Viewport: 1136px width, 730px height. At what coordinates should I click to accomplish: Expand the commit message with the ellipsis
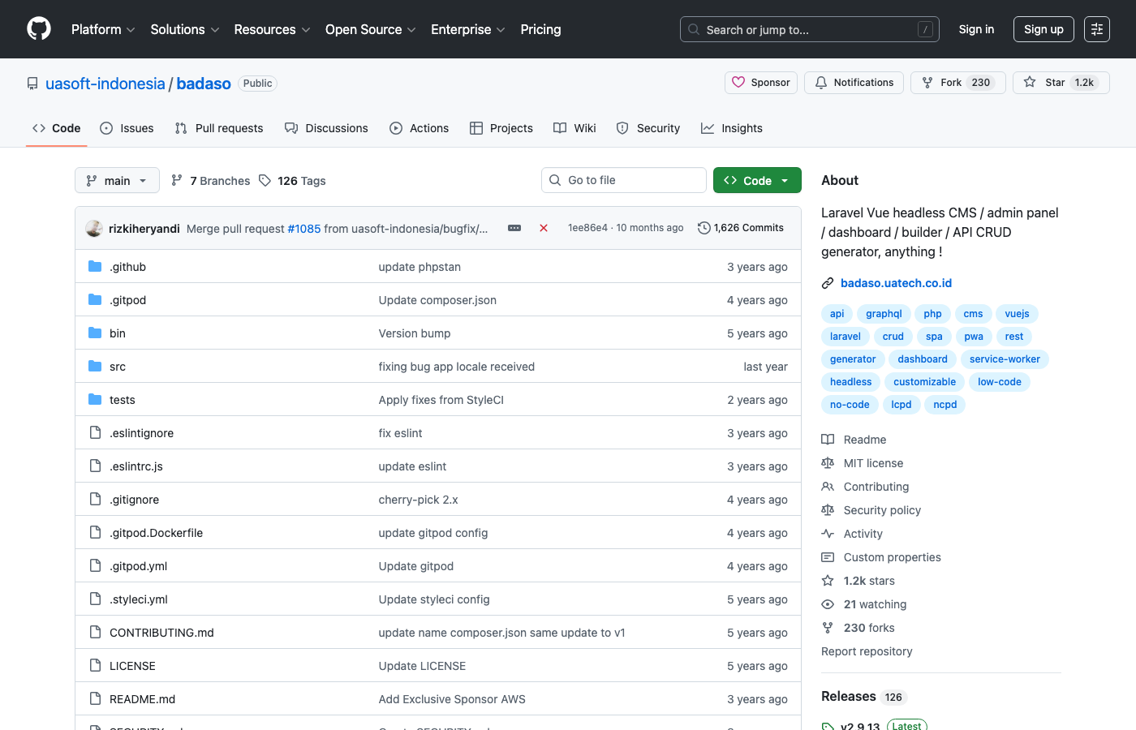click(514, 228)
